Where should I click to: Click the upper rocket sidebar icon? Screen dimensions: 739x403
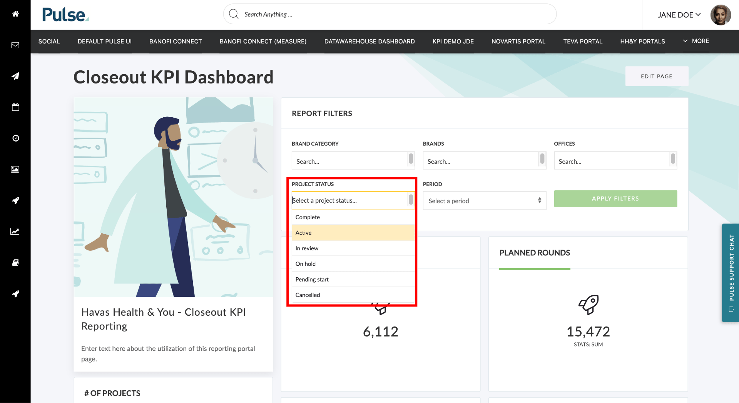(x=15, y=200)
